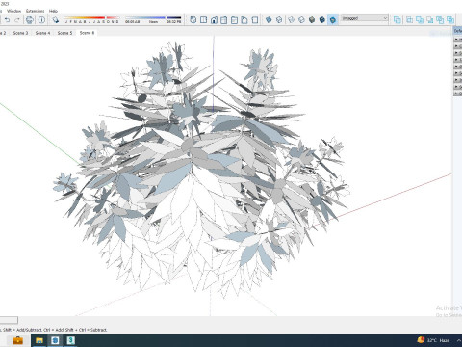Select Trim solid tool
The width and height of the screenshot is (462, 347).
[440, 20]
